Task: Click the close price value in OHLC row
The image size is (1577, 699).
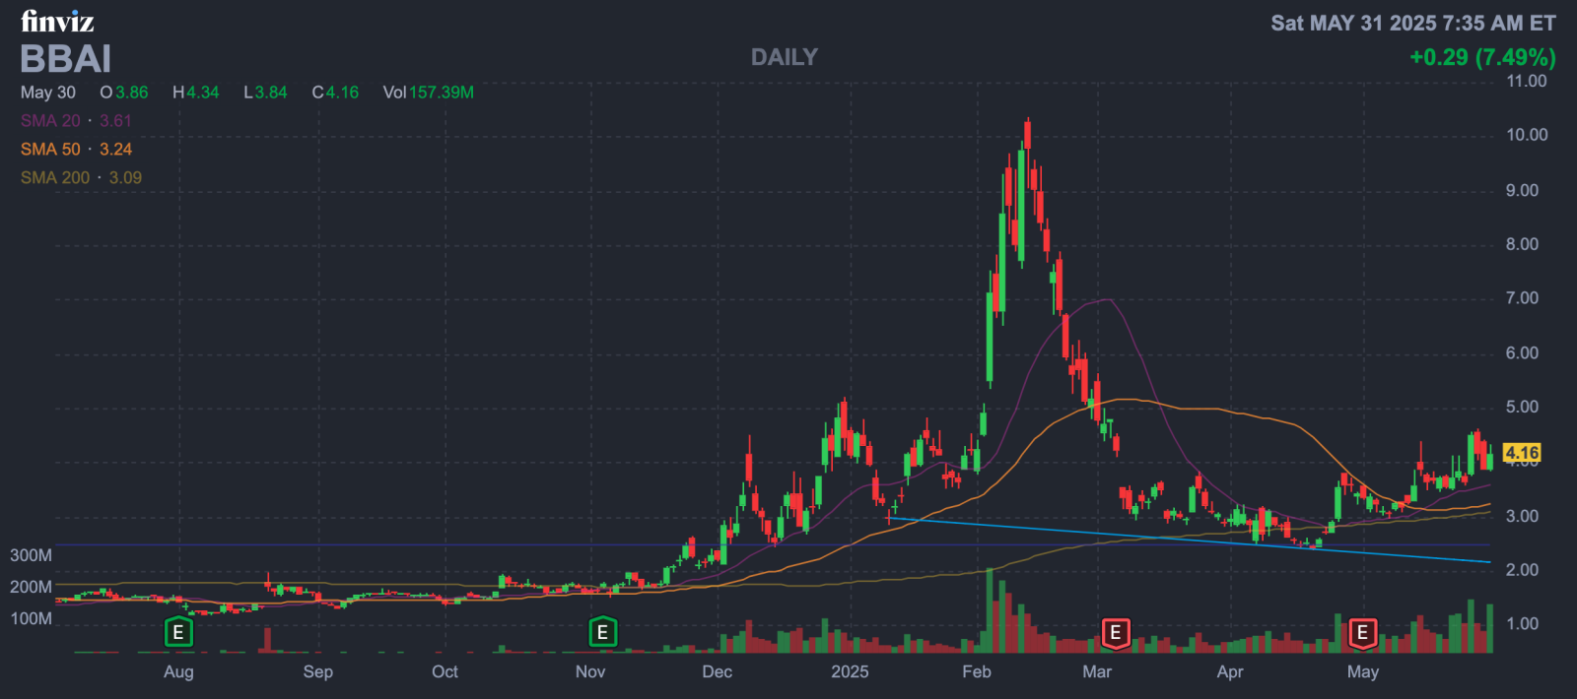Action: coord(342,92)
